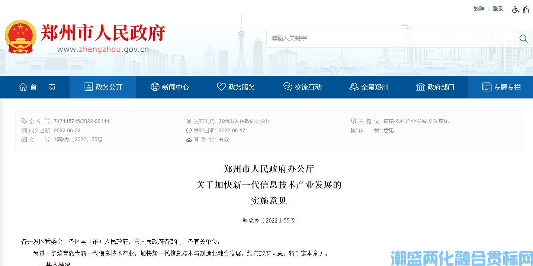
Task: Click the paragraph starting 为进一步培育做大
Action: tap(181, 254)
